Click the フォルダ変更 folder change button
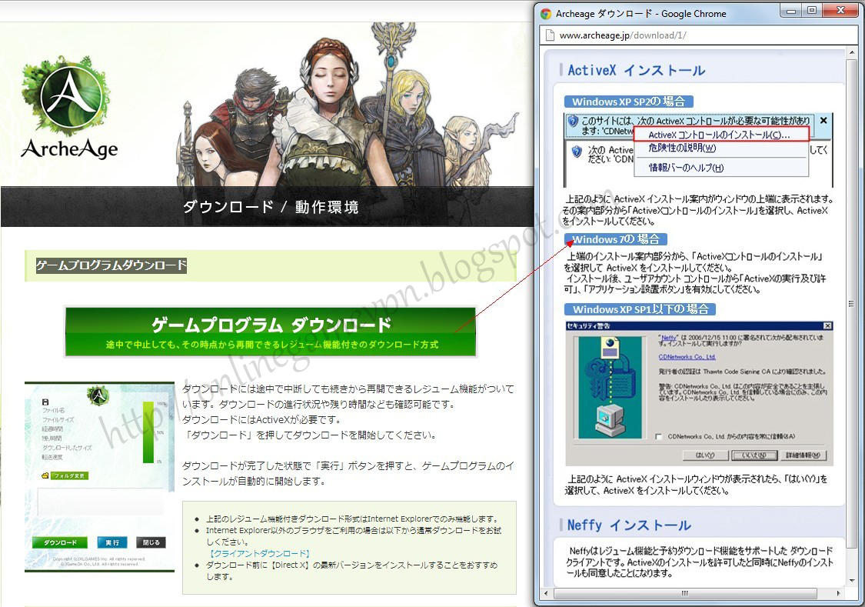The height and width of the screenshot is (607, 865). coord(69,475)
